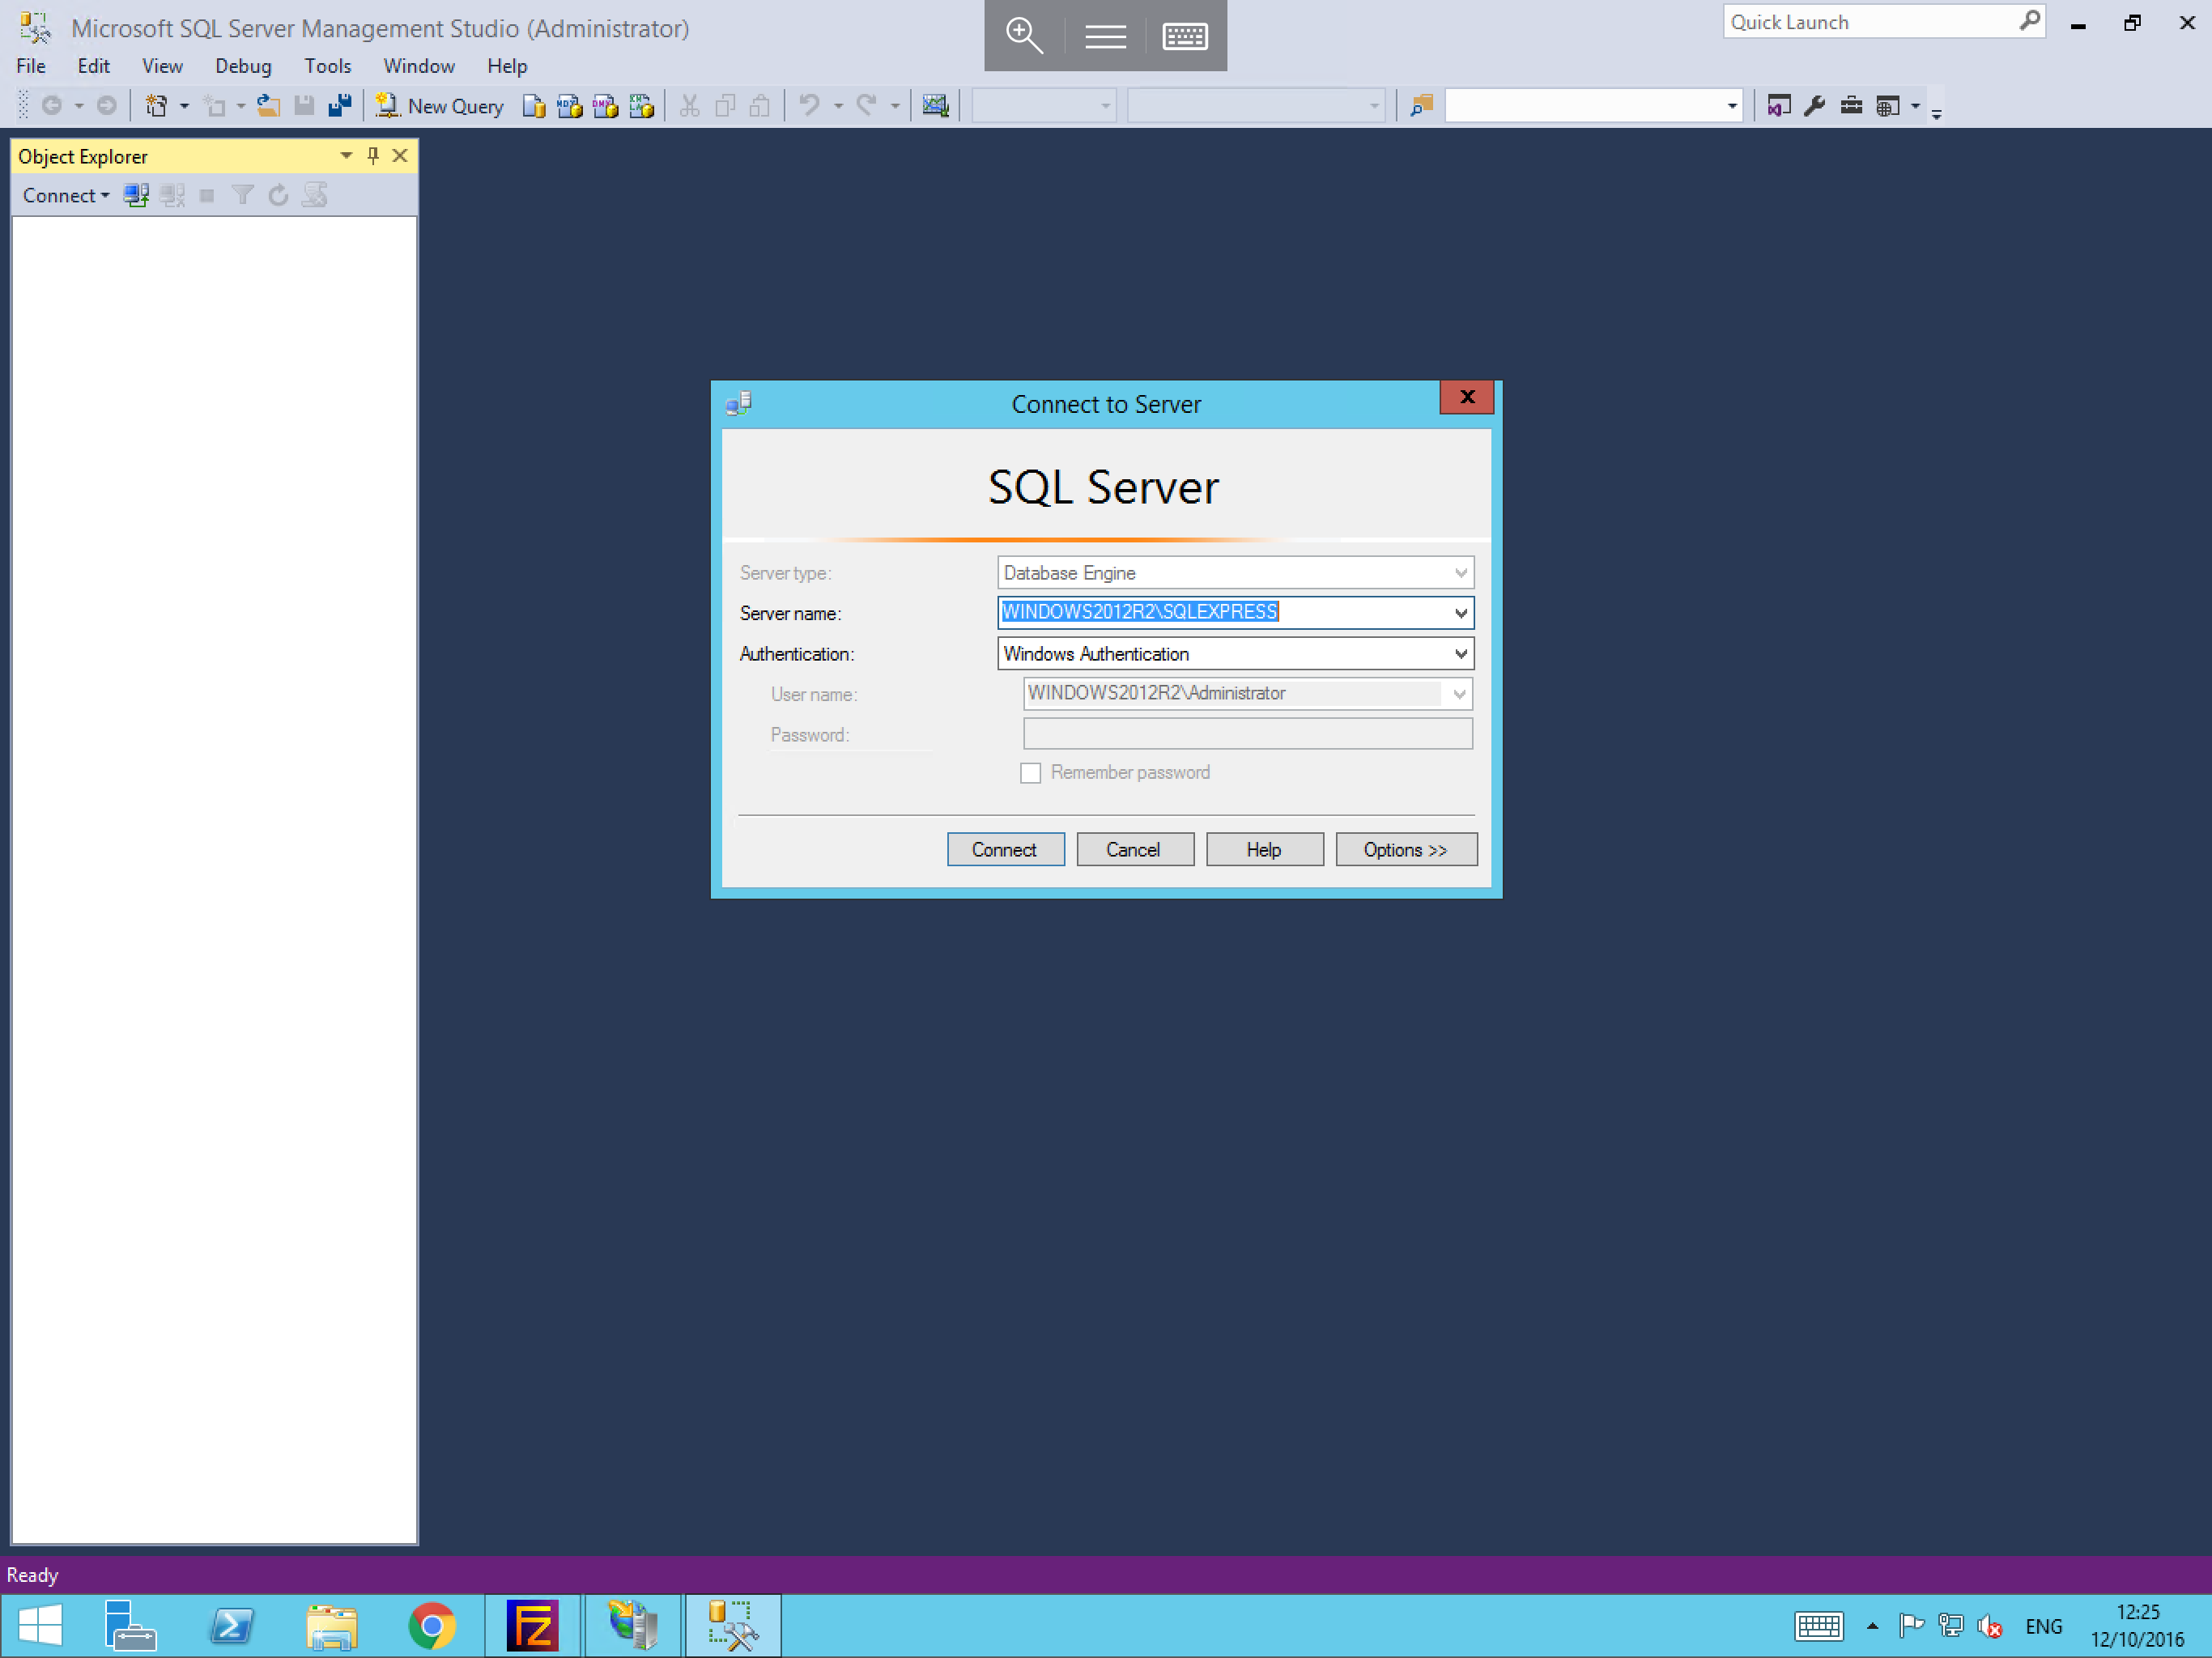Screen dimensions: 2212x1658
Task: Click the Redo arrow icon
Action: tap(867, 106)
